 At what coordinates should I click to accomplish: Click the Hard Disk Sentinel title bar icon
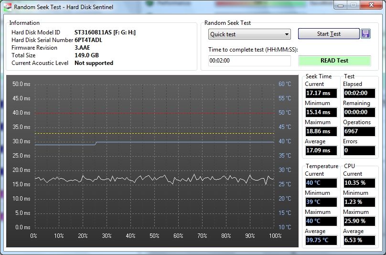tap(7, 7)
